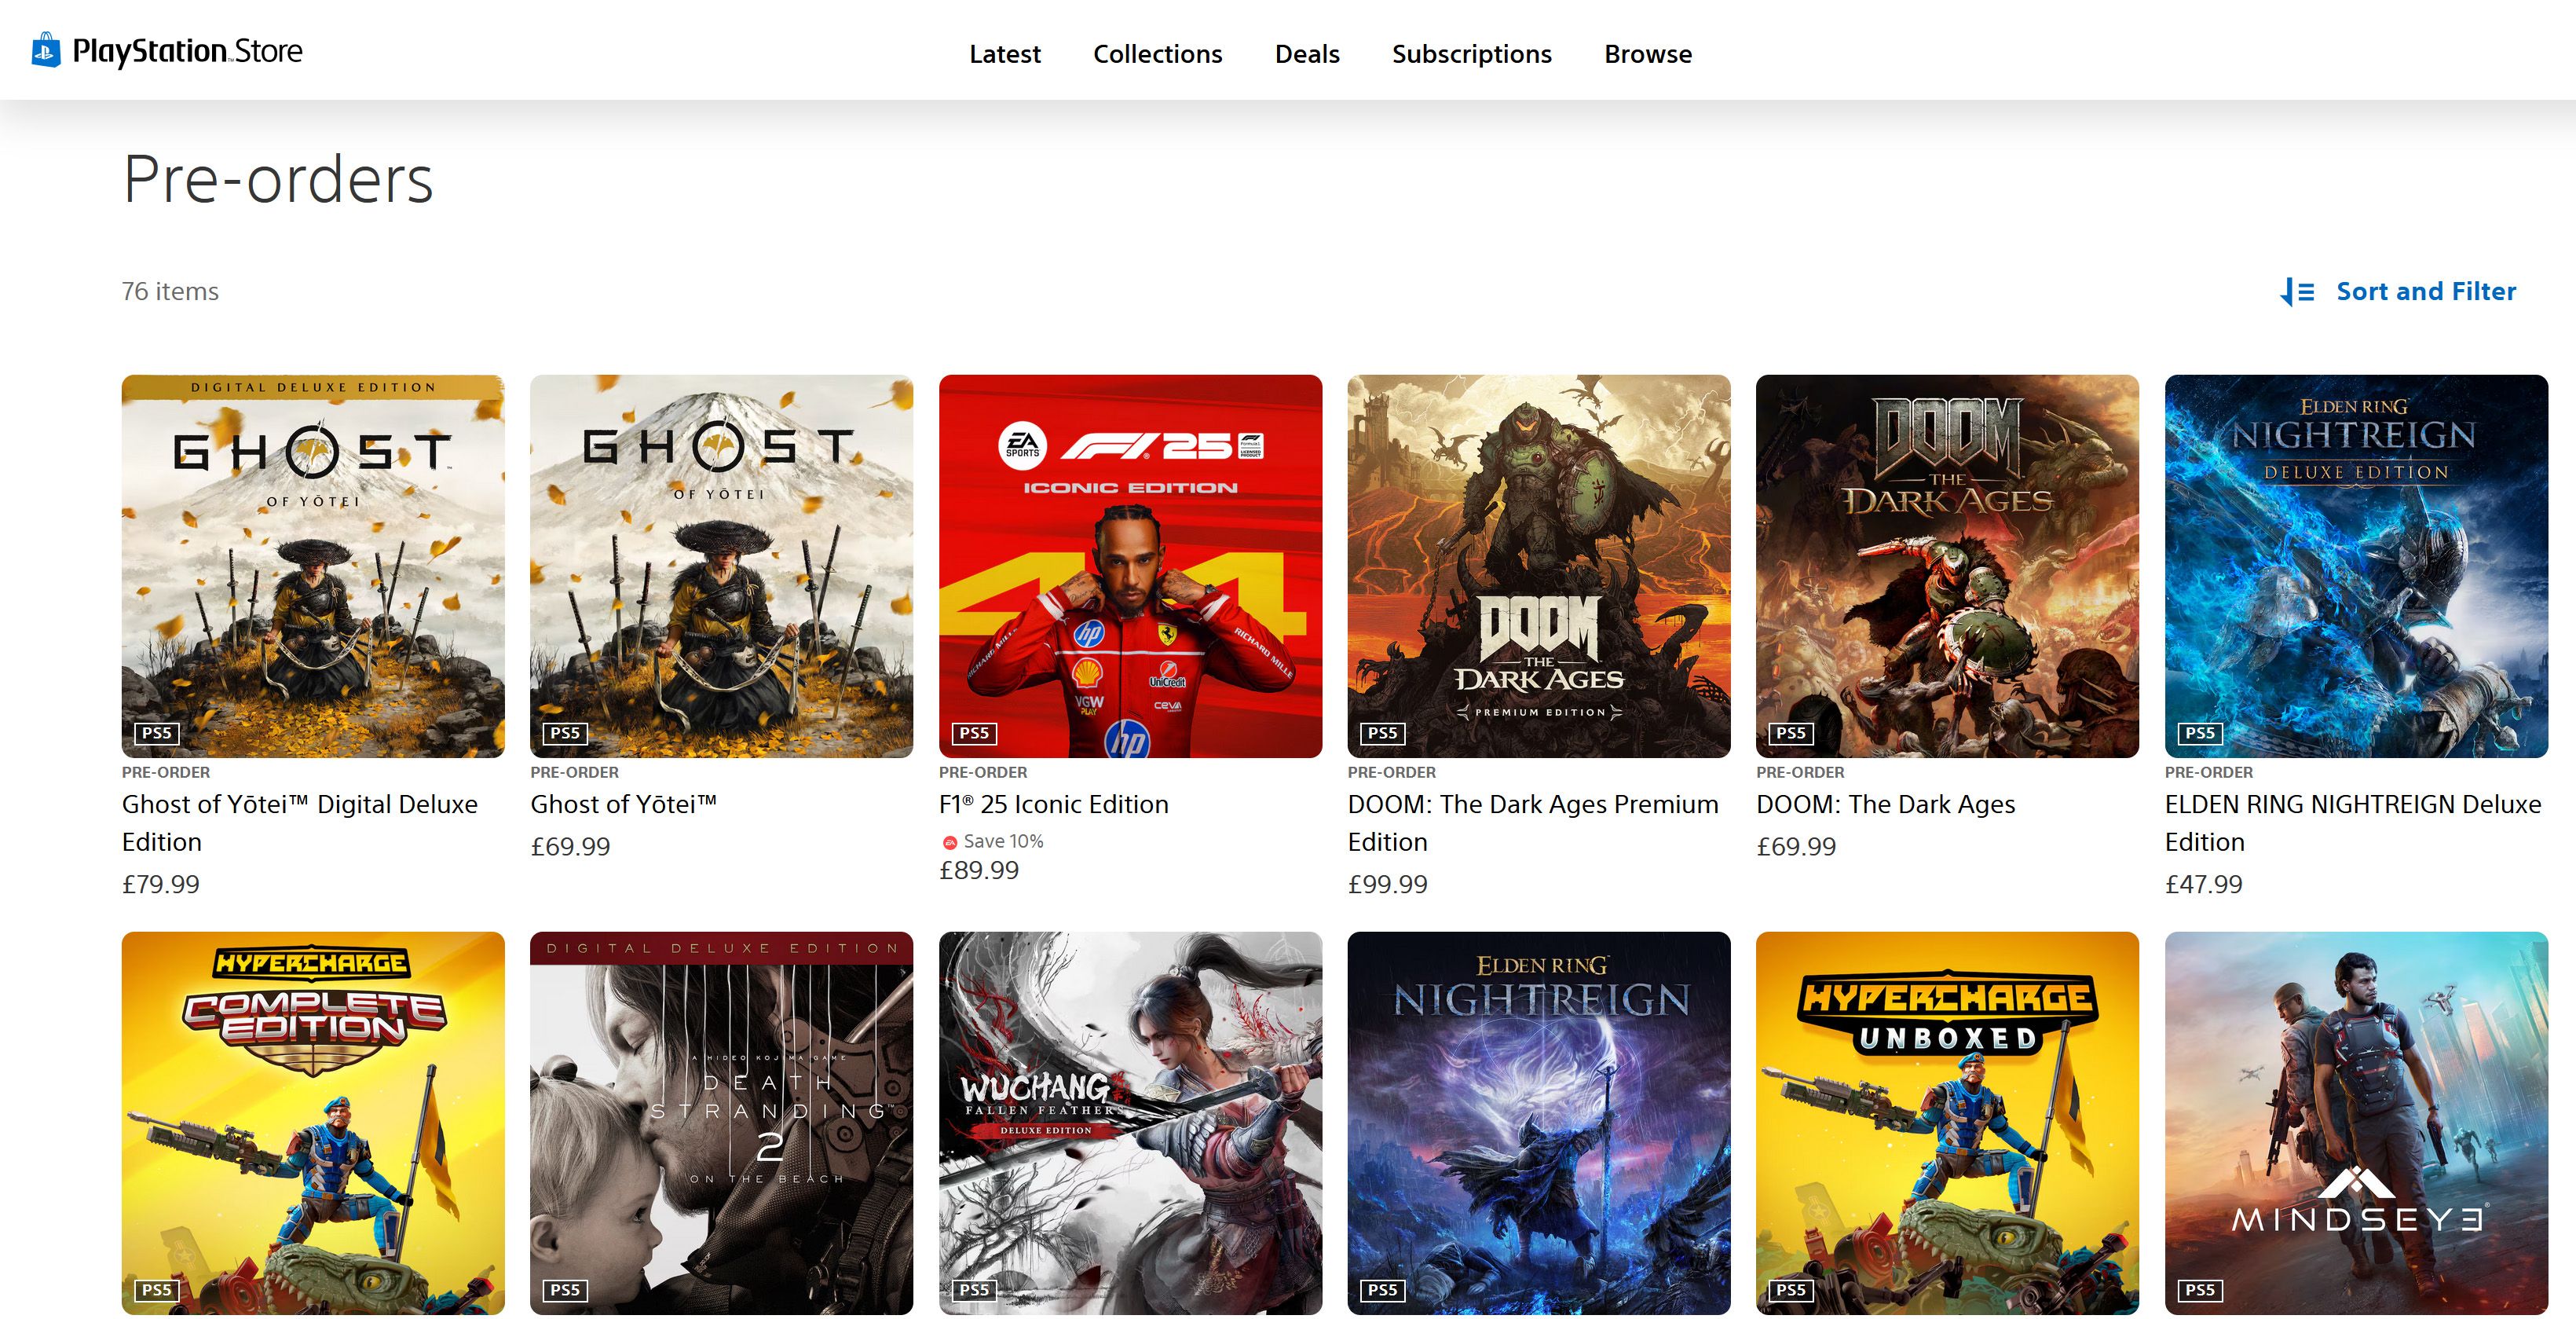Click PS5 badge on standard Ghost of Yōtei cover
Viewport: 2576px width, 1319px height.
pos(565,733)
